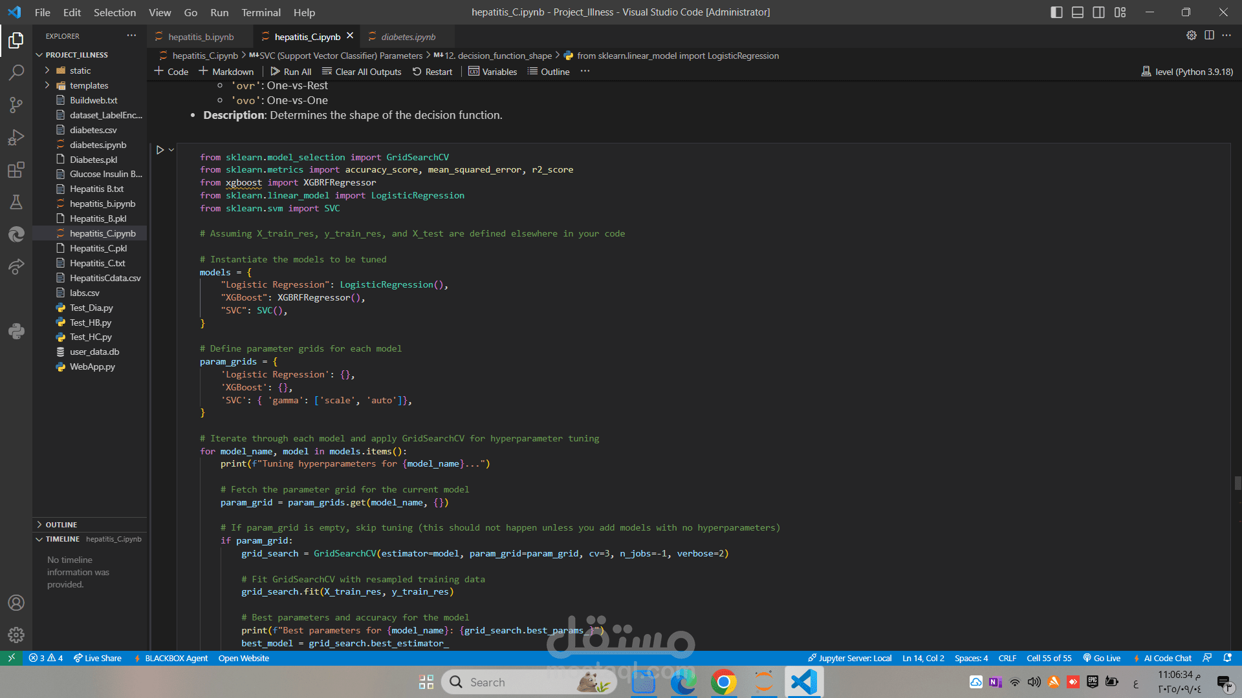Open the Search view in activity bar

click(16, 72)
